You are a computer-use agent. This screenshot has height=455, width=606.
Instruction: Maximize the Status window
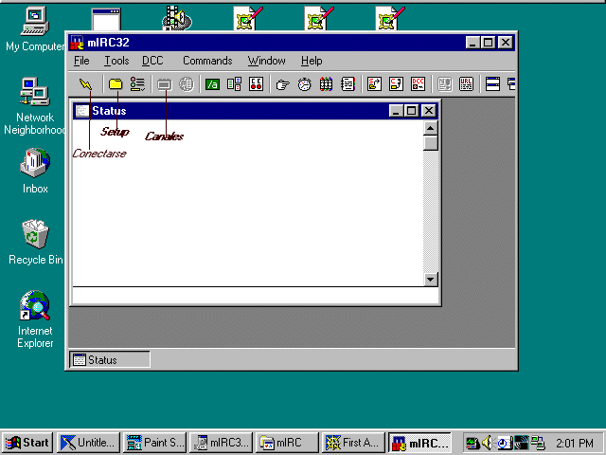coord(412,111)
